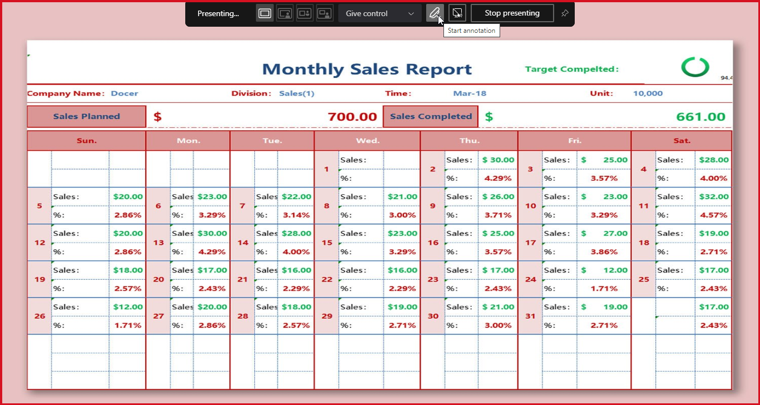Pin the presenting toolbar
Screen dimensions: 760x405
[565, 13]
